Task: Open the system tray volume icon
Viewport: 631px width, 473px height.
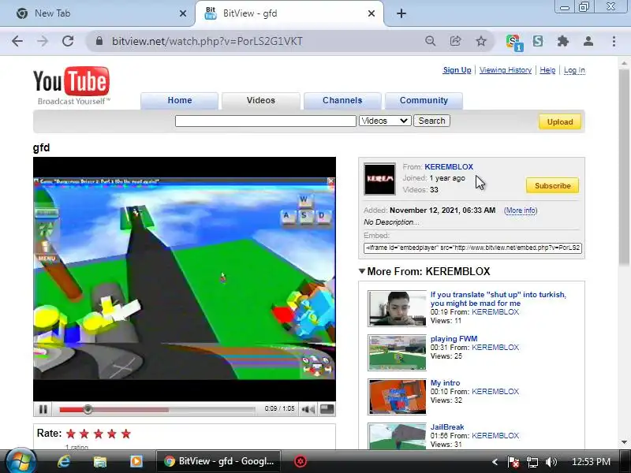Action: click(551, 462)
